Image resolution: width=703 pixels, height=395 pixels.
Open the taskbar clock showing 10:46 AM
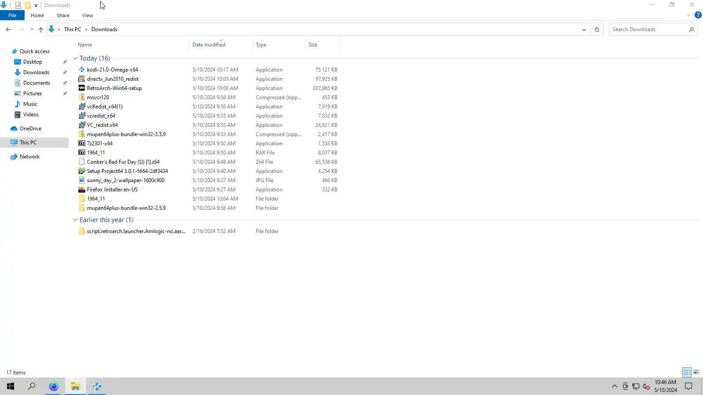pyautogui.click(x=665, y=386)
